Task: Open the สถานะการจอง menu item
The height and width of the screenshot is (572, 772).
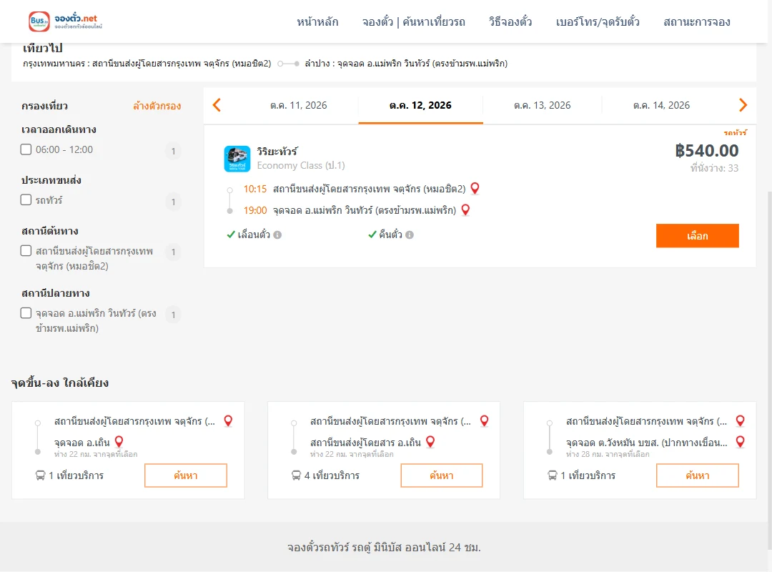Action: point(697,21)
